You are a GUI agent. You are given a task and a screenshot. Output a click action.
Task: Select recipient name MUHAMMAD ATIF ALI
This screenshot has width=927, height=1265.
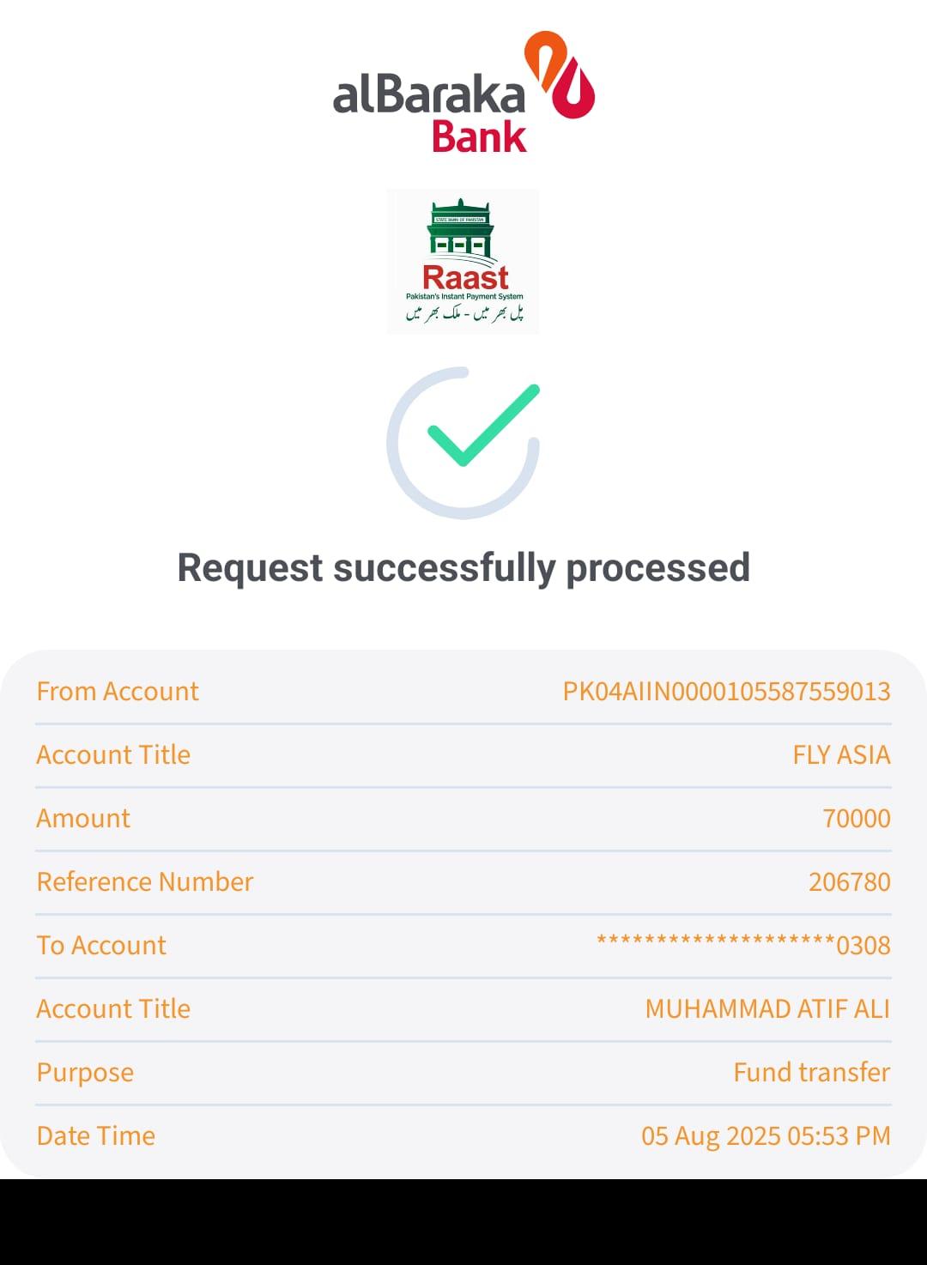pos(767,1009)
